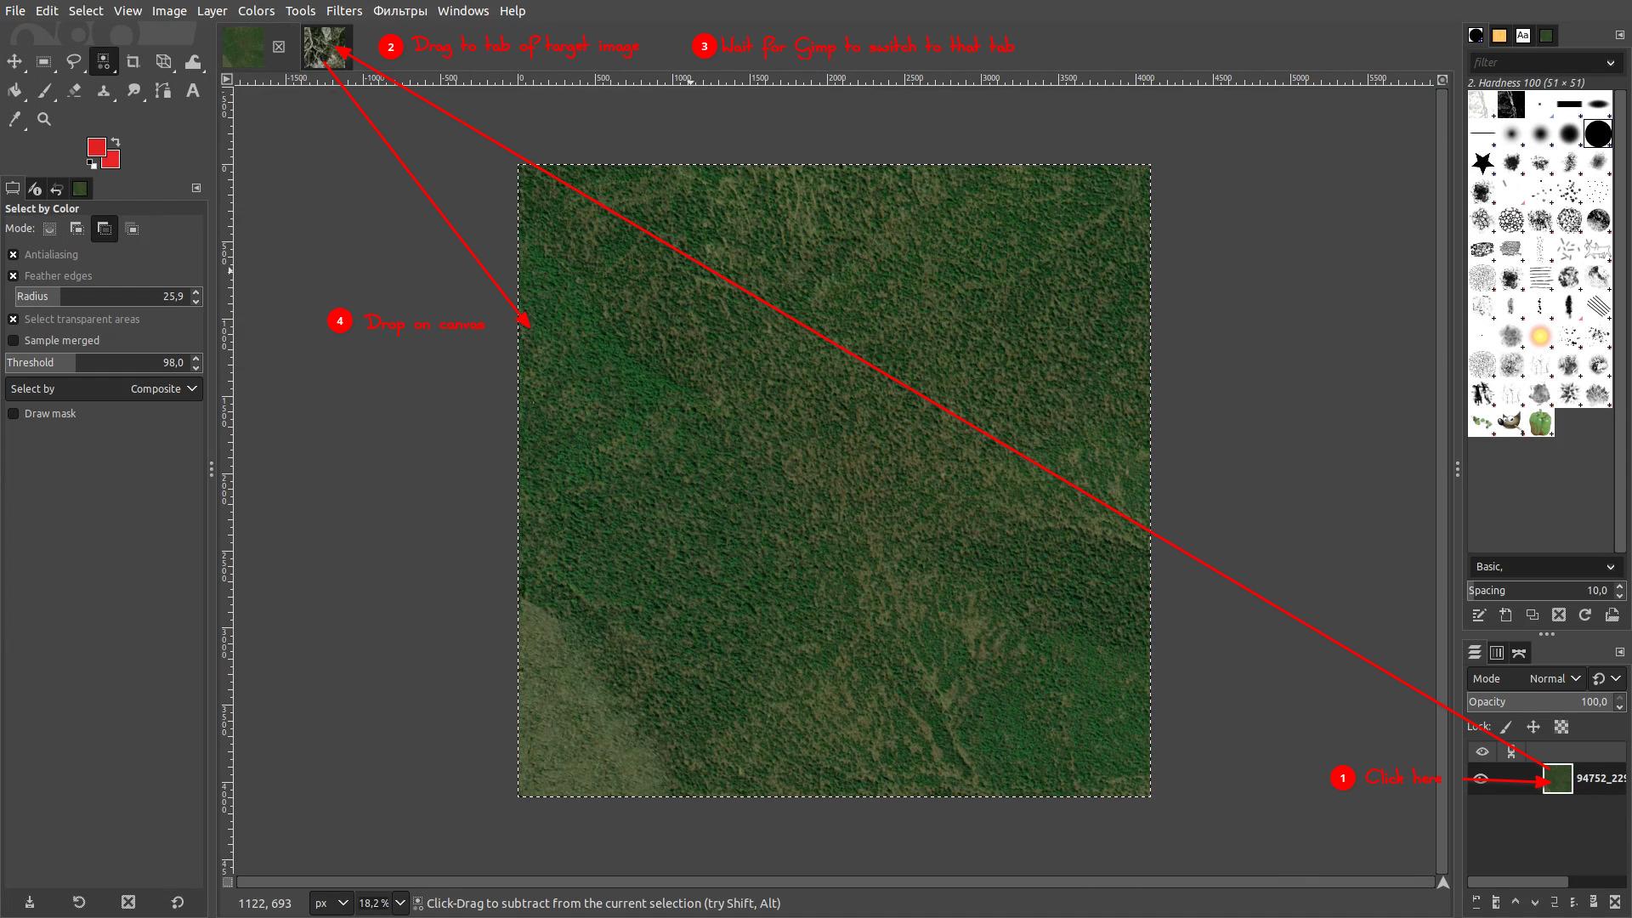This screenshot has width=1632, height=918.
Task: Toggle the Feather edges checkbox
Action: 14,275
